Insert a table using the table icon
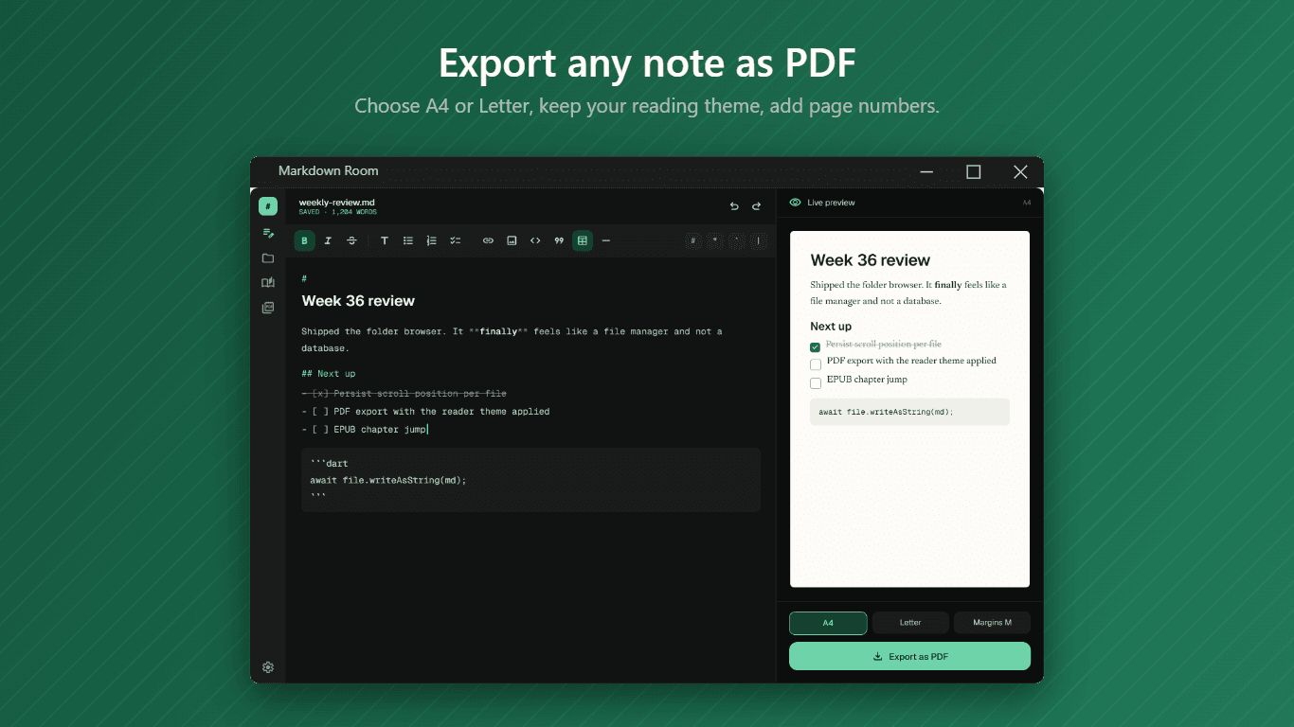Image resolution: width=1294 pixels, height=727 pixels. coord(583,240)
